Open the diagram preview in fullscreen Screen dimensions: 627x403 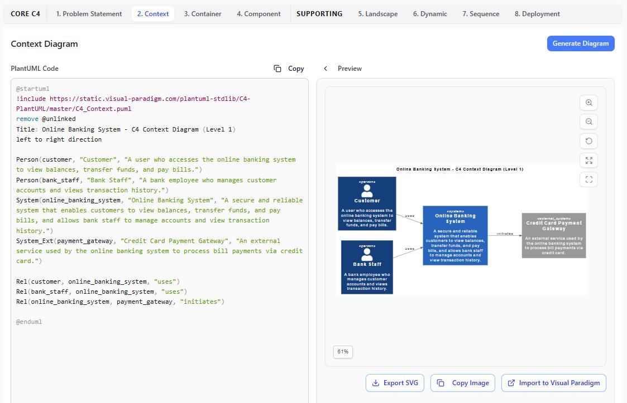coord(588,179)
